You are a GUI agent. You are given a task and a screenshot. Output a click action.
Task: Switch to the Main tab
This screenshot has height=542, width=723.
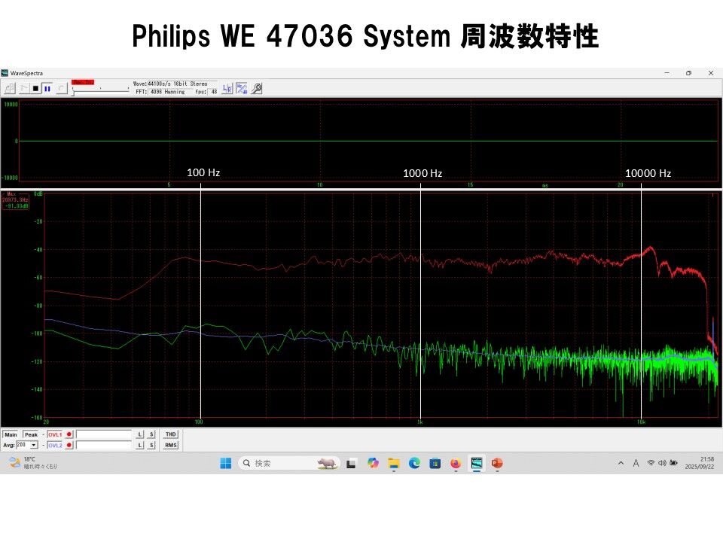[x=11, y=434]
